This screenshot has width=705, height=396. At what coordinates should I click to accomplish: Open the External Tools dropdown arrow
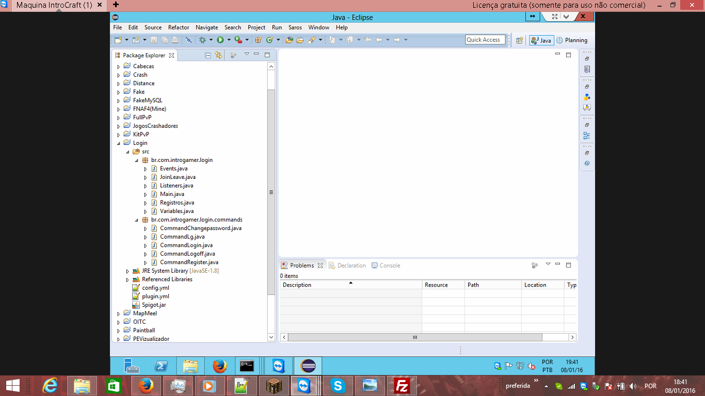click(x=247, y=40)
